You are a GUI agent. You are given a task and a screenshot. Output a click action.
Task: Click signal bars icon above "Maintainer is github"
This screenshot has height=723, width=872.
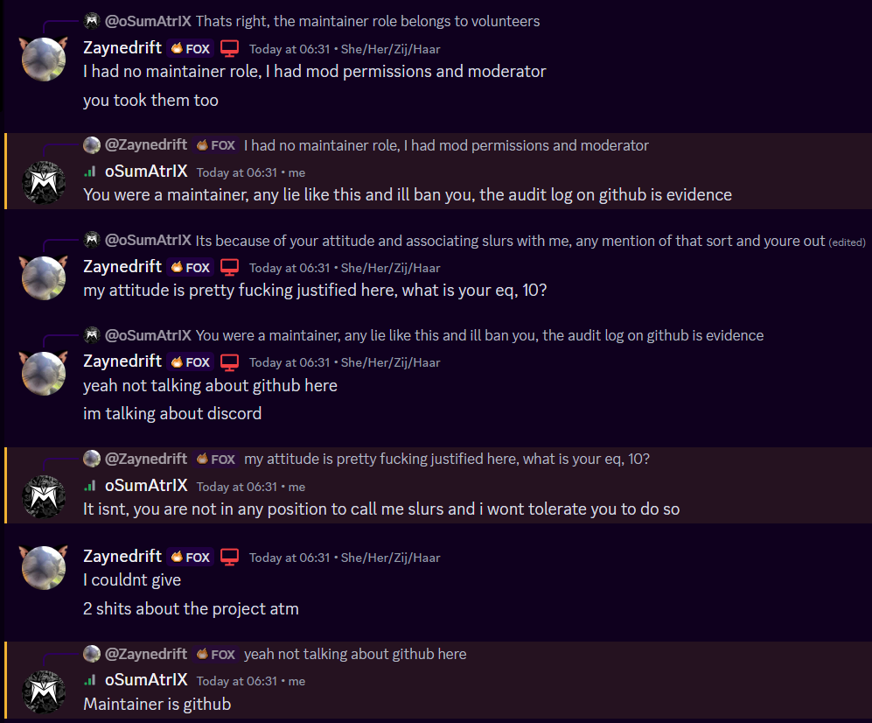tap(90, 680)
